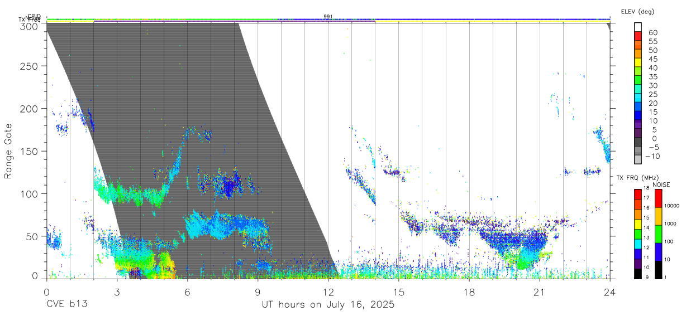Click the purple ELEV swatch between 10 and 5
The image size is (686, 316).
coord(638,125)
